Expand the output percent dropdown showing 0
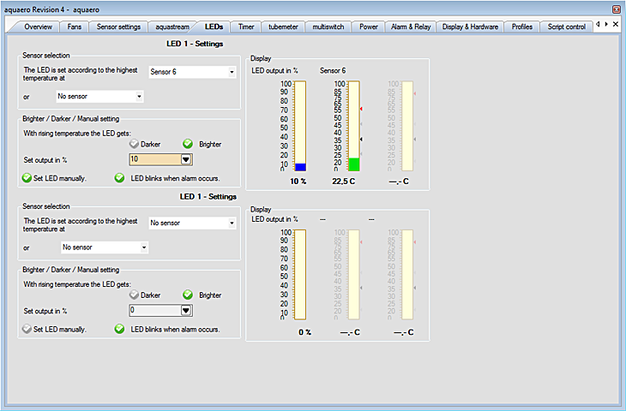This screenshot has height=411, width=626. click(x=185, y=310)
